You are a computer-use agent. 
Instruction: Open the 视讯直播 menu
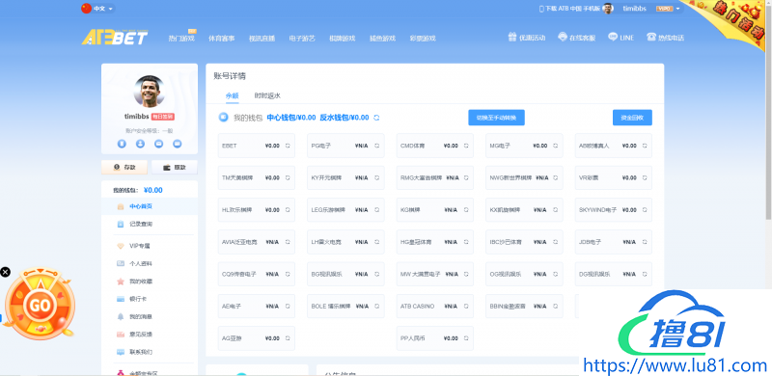(x=262, y=39)
